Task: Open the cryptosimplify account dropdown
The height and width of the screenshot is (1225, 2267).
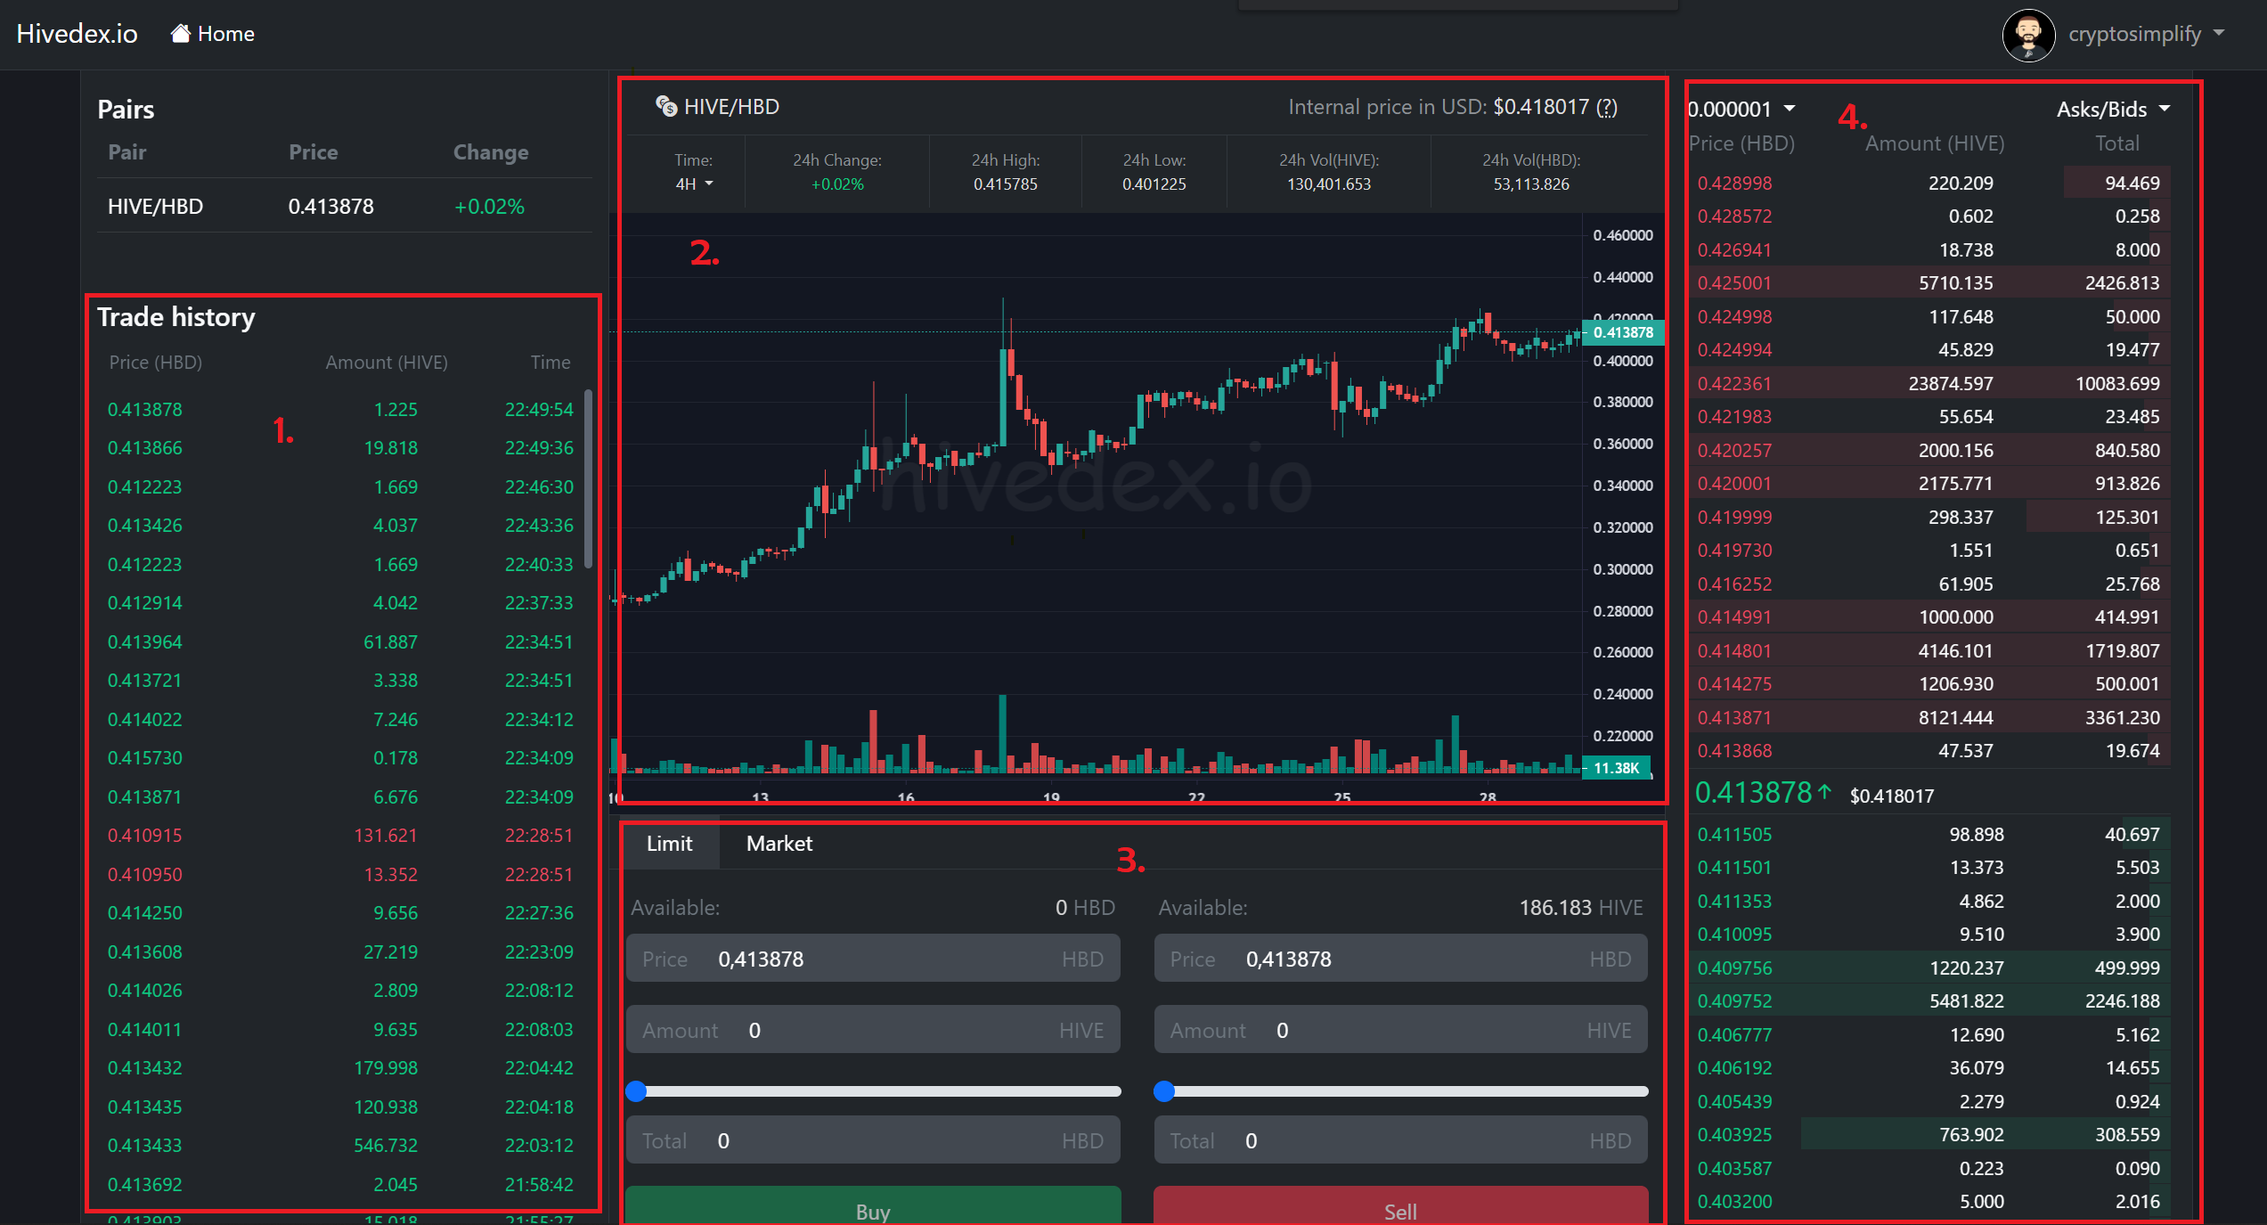Action: pos(2147,34)
